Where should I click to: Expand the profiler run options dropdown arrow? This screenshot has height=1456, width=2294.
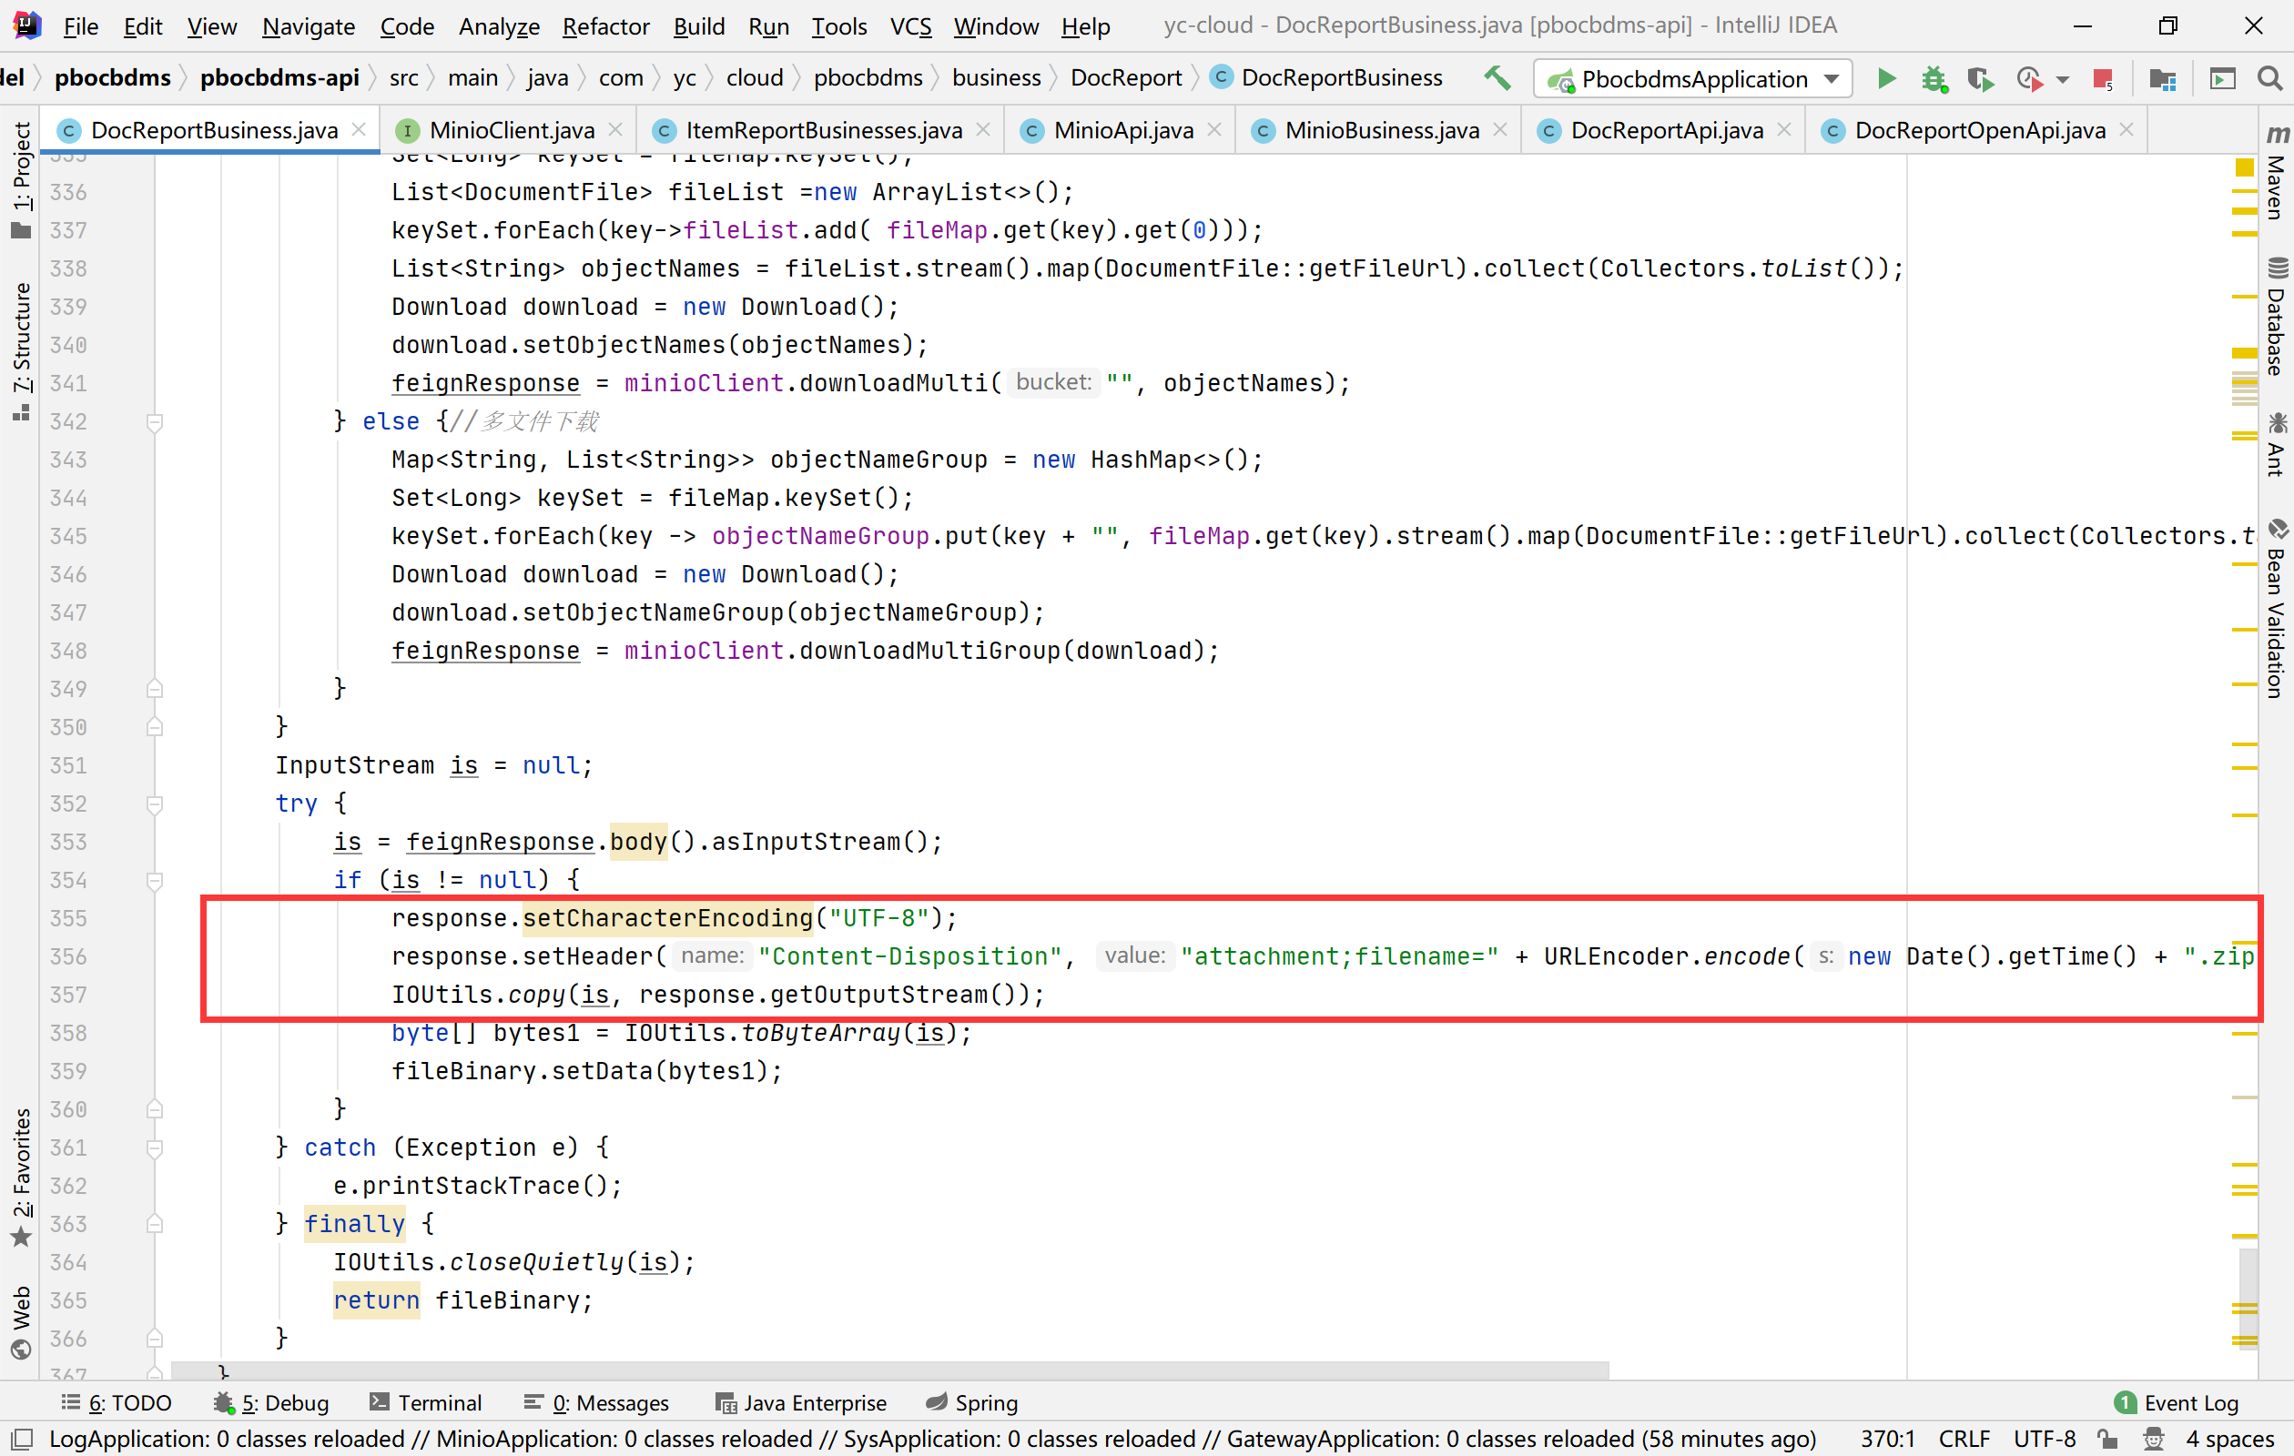pyautogui.click(x=2063, y=80)
